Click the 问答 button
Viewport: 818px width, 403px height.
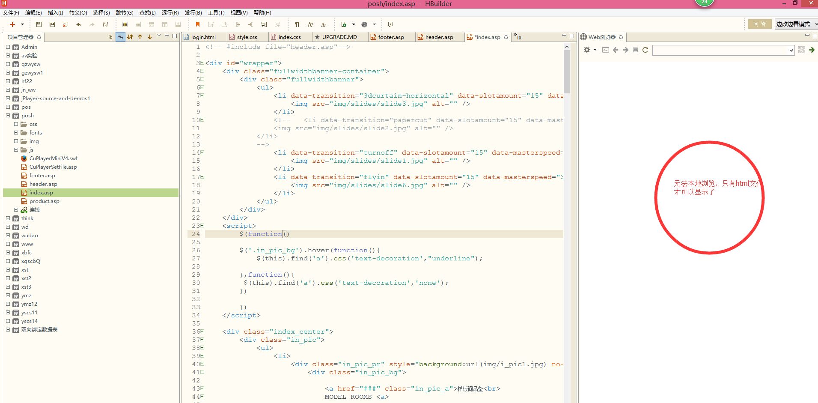[759, 24]
